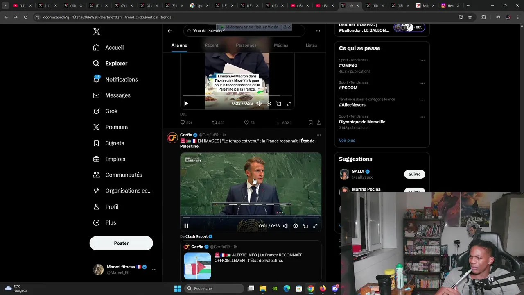Open Grok from sidebar
Image resolution: width=524 pixels, height=295 pixels.
[105, 111]
